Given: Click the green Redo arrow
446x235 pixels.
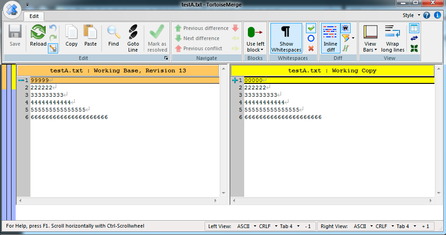Looking at the screenshot, I should 53,38.
